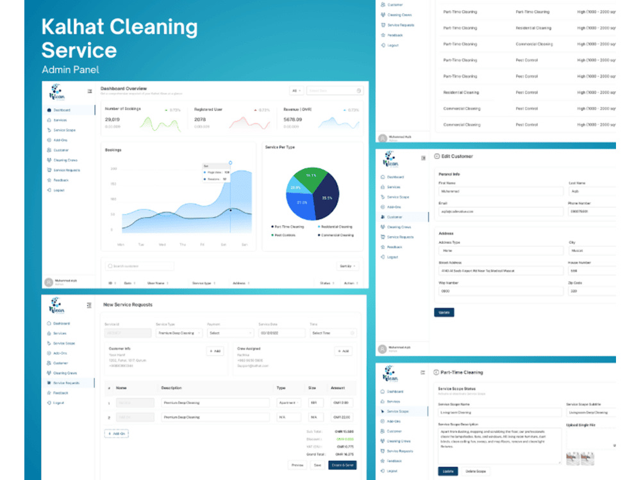Sort table by Service type column header

[204, 283]
